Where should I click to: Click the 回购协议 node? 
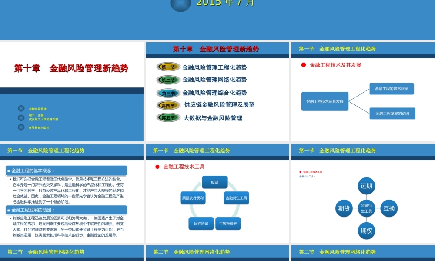tap(202, 223)
